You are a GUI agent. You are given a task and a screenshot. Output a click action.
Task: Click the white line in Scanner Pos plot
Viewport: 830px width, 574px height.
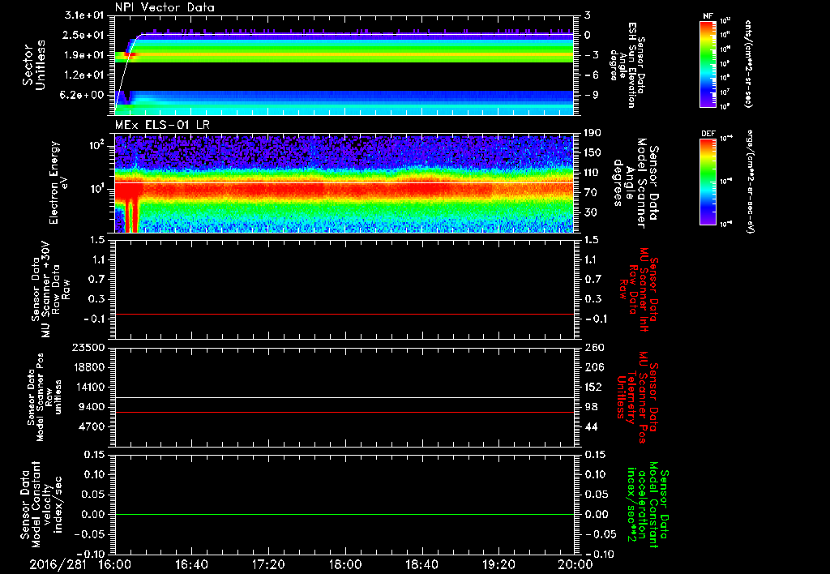click(344, 398)
